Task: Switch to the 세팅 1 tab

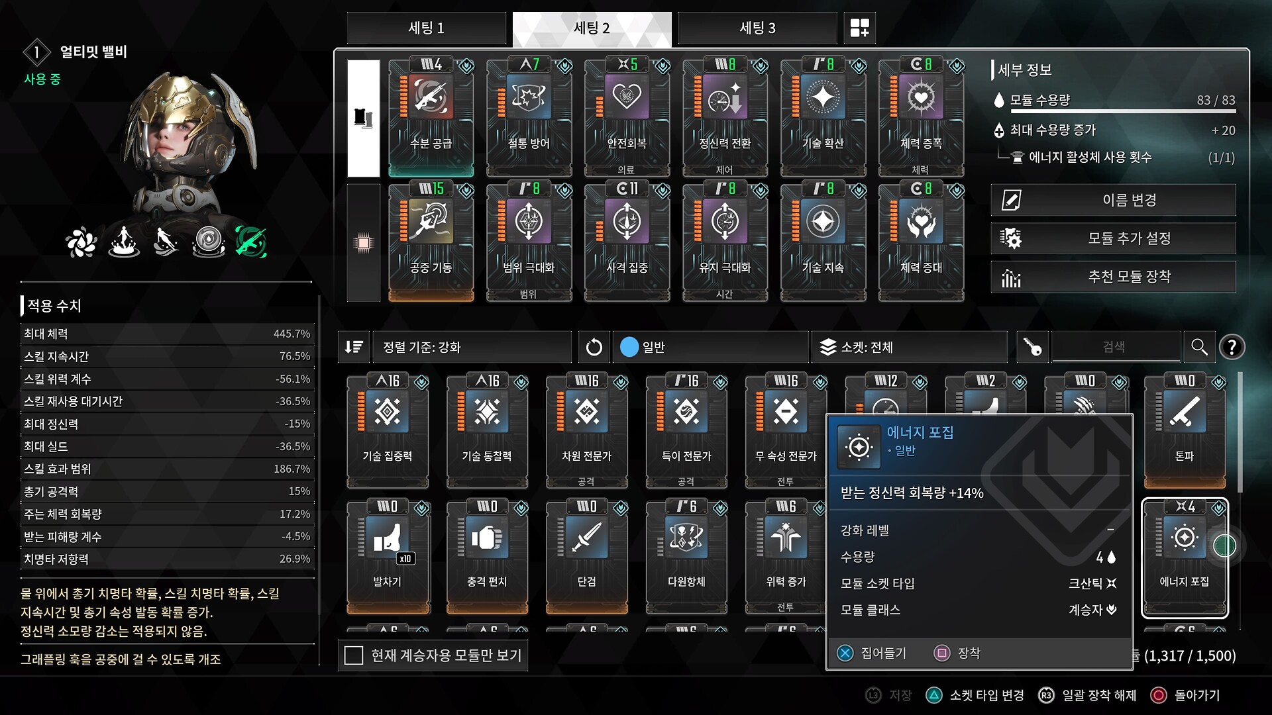Action: [426, 28]
